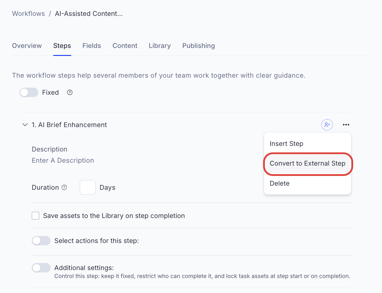This screenshot has height=293, width=382.
Task: Check Save assets to the Library on completion
Action: point(35,215)
